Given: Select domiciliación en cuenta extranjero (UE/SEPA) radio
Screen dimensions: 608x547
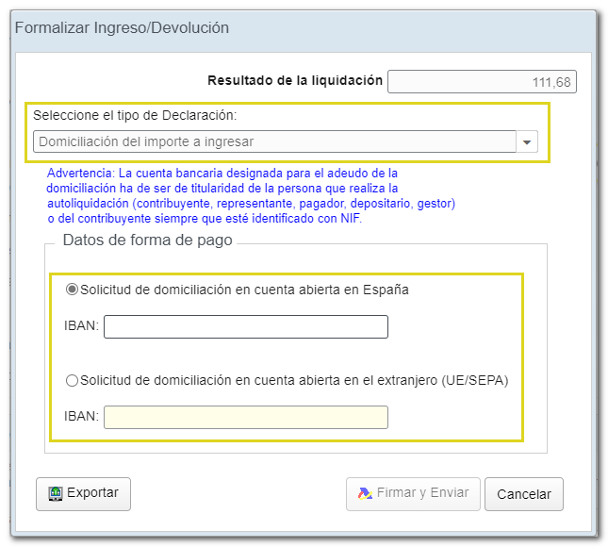Looking at the screenshot, I should (x=72, y=380).
